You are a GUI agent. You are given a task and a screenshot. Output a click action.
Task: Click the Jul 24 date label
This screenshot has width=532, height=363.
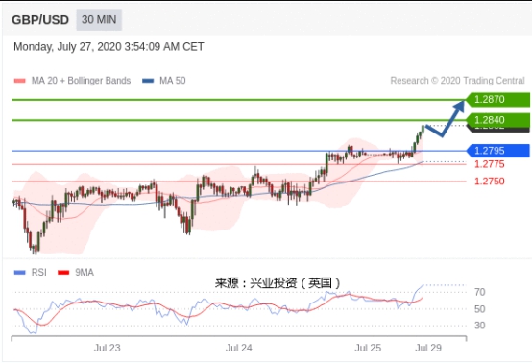tap(239, 348)
